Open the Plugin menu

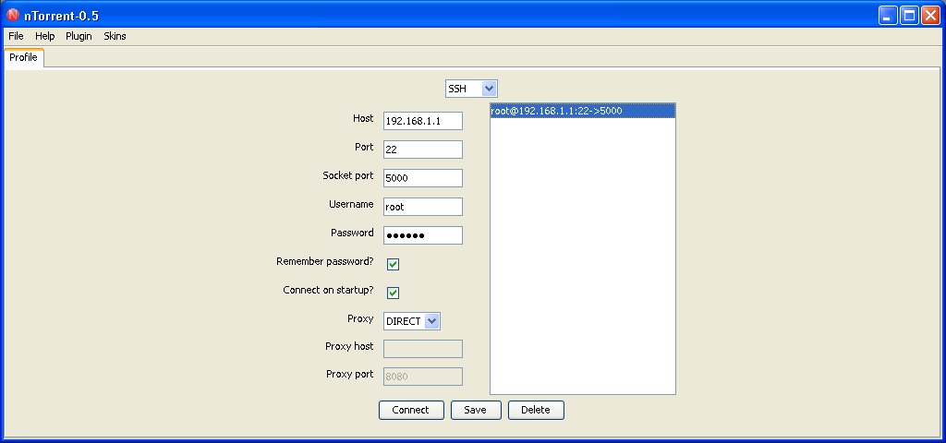tap(79, 36)
